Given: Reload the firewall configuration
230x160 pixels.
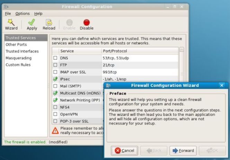Looking at the screenshot, I should tap(49, 25).
